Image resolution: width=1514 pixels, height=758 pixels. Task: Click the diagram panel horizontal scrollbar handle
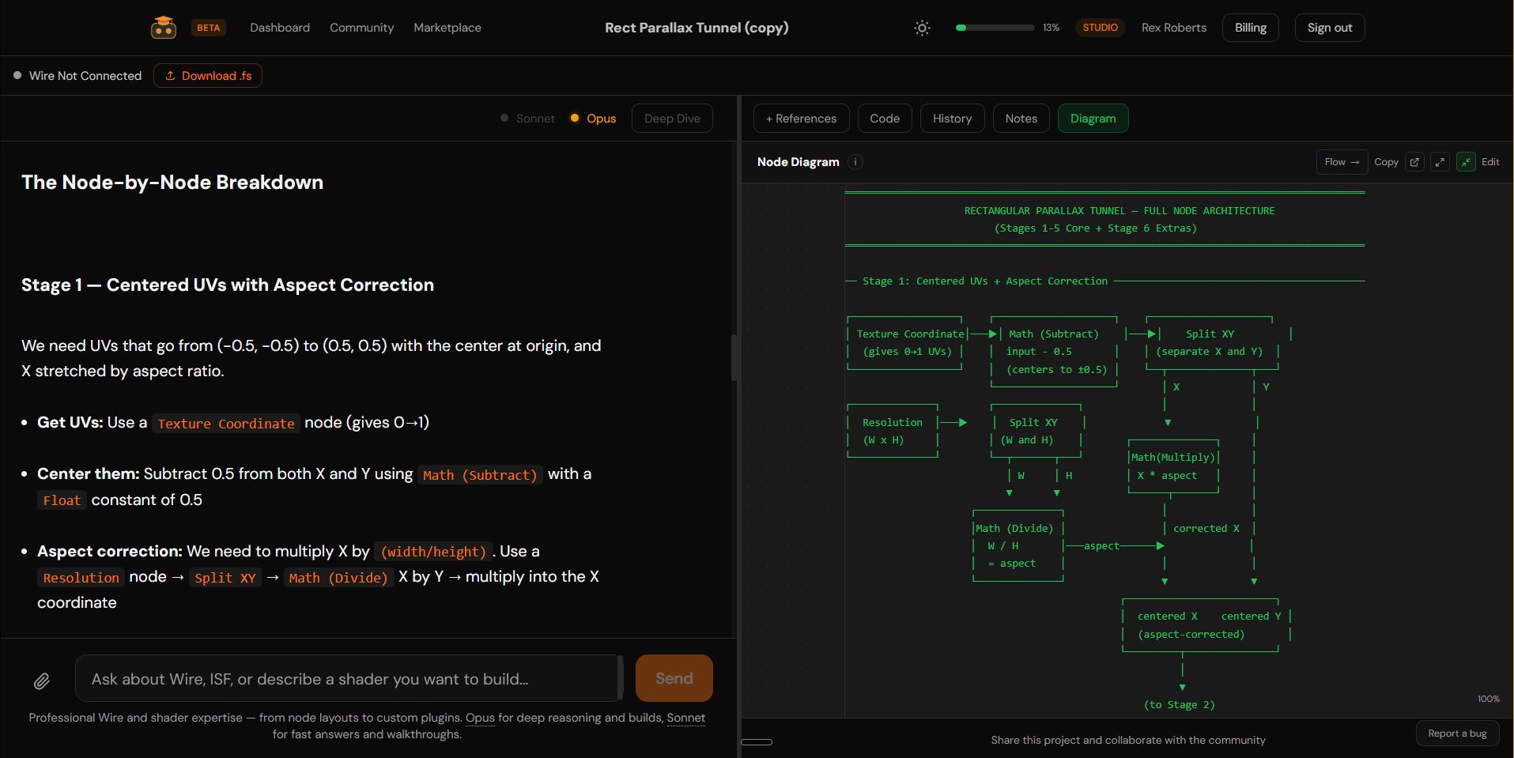[x=757, y=742]
